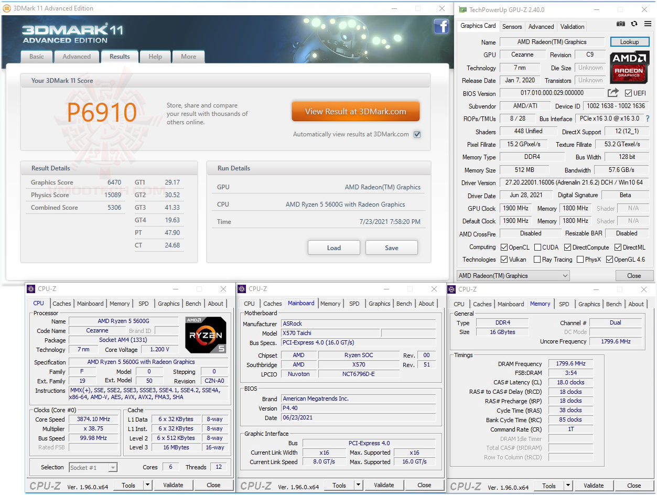
Task: Toggle the DirectML checkbox
Action: (x=618, y=247)
